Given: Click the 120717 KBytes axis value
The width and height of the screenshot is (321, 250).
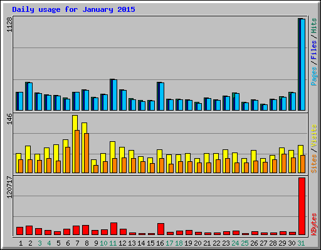Looking at the screenshot, I should 9,187.
